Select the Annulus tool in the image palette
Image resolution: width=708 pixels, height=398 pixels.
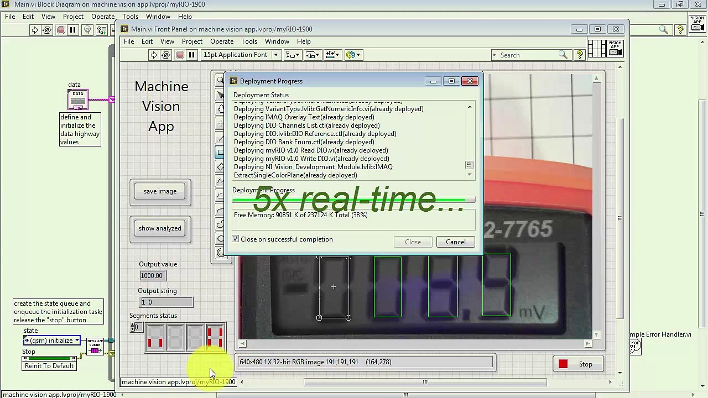point(221,253)
